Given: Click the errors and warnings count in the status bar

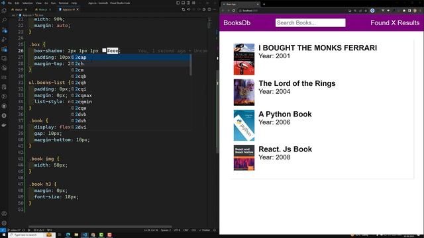Looking at the screenshot, I should click(39, 230).
